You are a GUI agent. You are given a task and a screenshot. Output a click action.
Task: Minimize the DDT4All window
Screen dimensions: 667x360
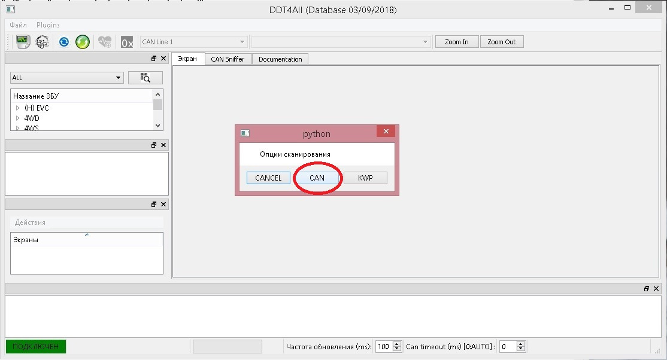pyautogui.click(x=611, y=8)
